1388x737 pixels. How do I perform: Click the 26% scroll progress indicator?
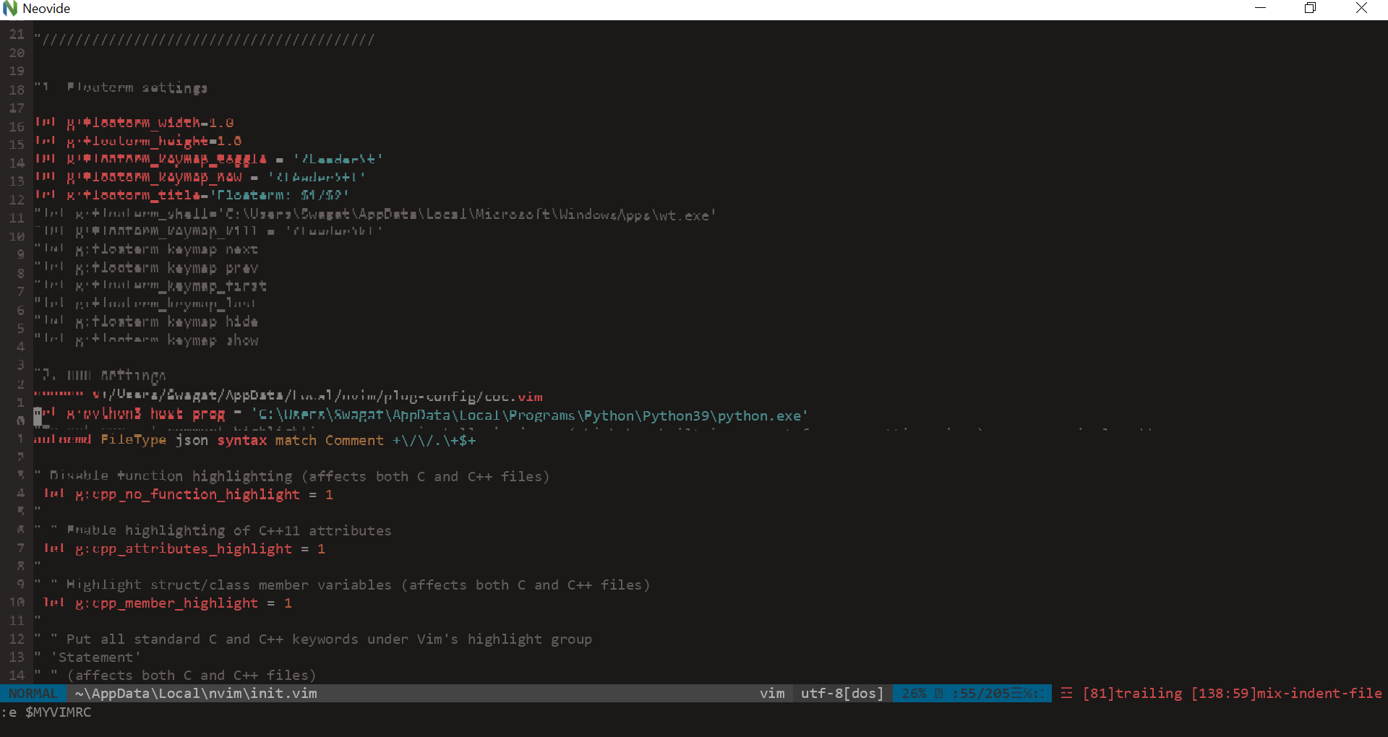click(x=915, y=693)
